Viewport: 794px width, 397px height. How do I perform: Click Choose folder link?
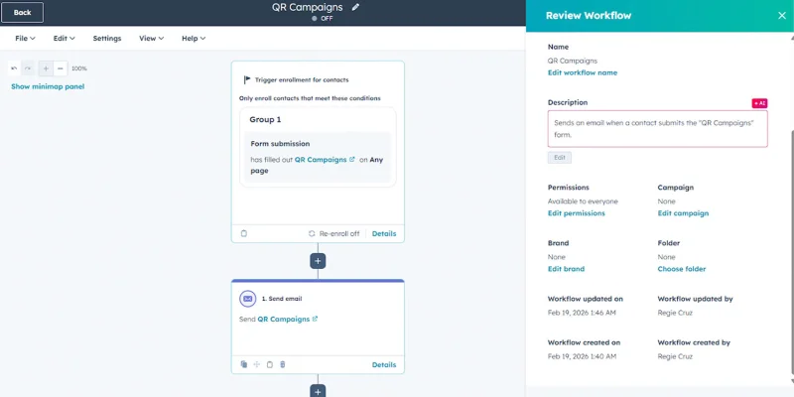pyautogui.click(x=682, y=269)
